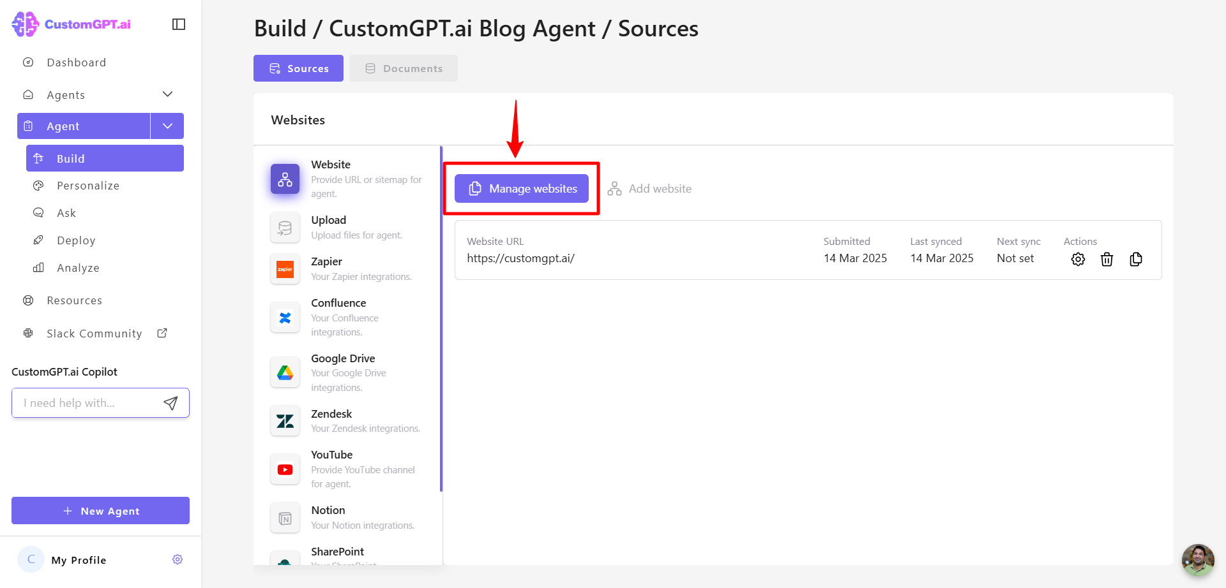Click the Websites section heading
This screenshot has width=1226, height=588.
pos(298,120)
